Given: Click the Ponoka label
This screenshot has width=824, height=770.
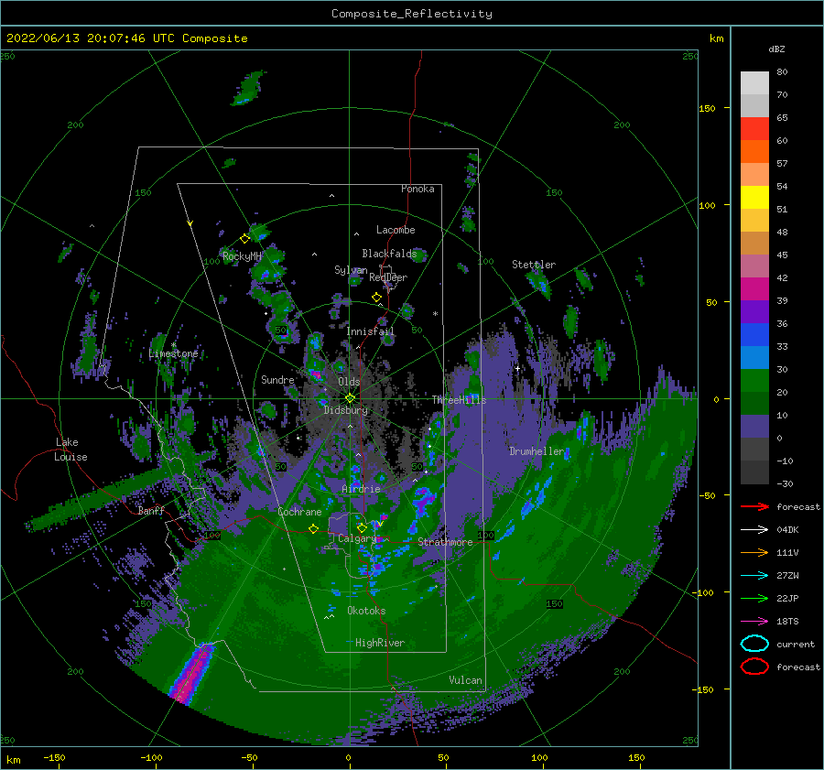Looking at the screenshot, I should [x=417, y=189].
